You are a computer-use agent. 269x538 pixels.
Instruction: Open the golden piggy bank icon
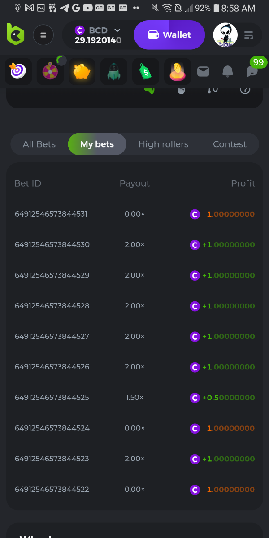pos(82,71)
